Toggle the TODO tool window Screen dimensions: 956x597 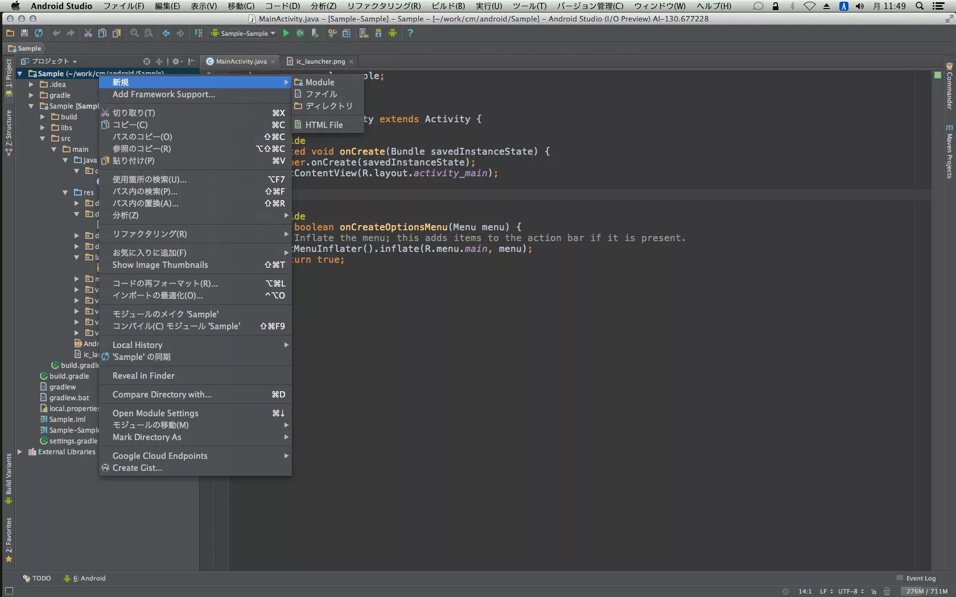[37, 578]
